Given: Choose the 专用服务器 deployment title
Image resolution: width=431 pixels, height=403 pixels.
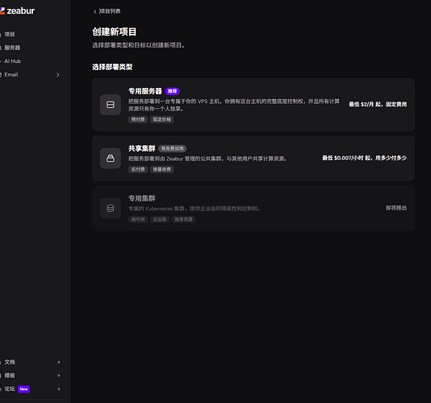Looking at the screenshot, I should (x=145, y=91).
